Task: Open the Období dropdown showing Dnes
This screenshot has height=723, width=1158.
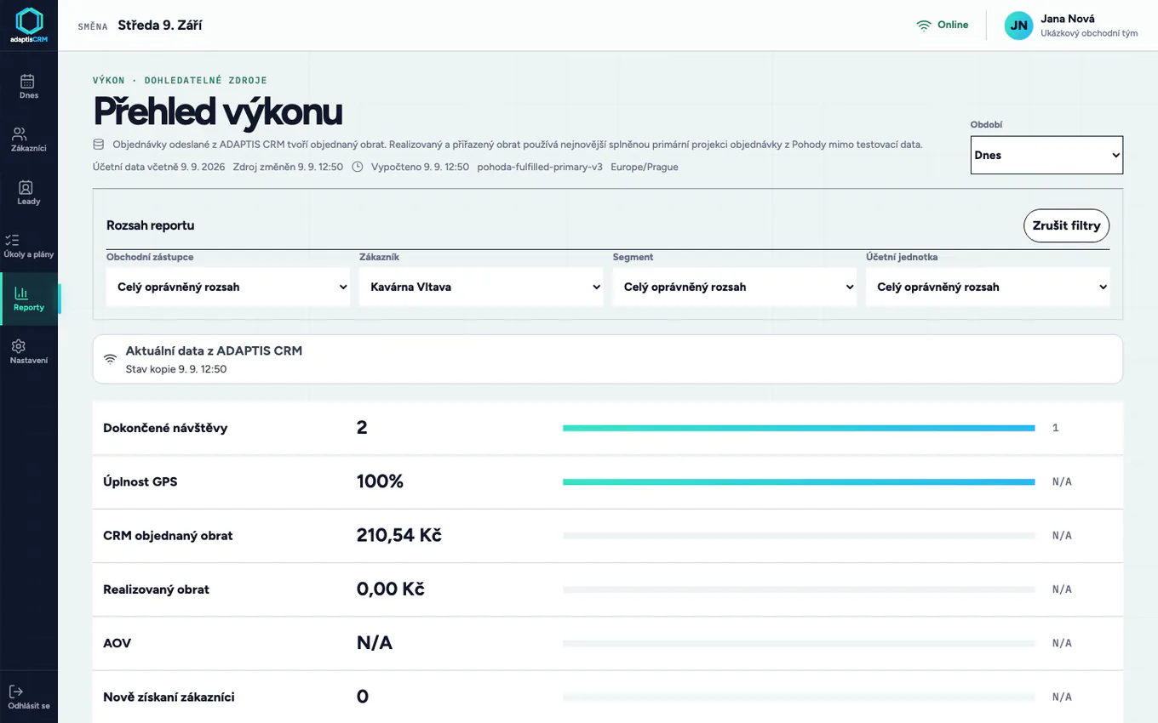Action: point(1046,156)
